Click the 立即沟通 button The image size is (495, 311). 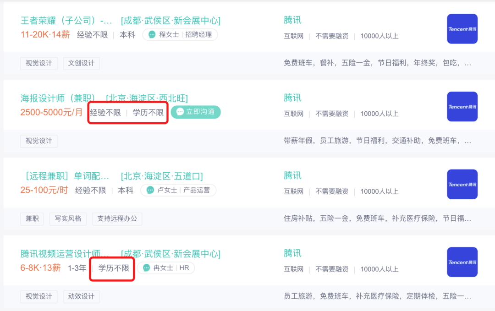coord(196,112)
